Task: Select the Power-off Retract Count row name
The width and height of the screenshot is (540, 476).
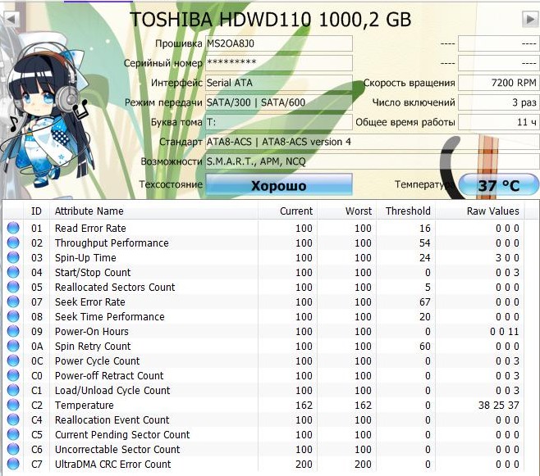Action: pos(109,376)
